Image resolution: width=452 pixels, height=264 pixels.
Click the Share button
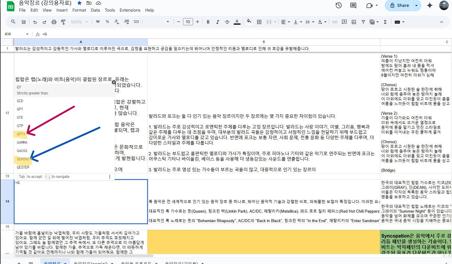click(399, 5)
